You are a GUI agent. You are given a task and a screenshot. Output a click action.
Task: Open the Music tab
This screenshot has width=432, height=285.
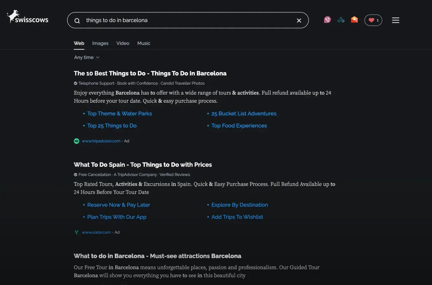tap(144, 43)
